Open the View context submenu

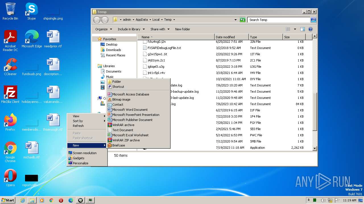[x=87, y=116]
